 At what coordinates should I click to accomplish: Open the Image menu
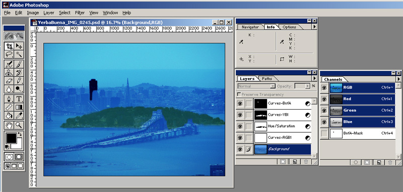tap(33, 13)
